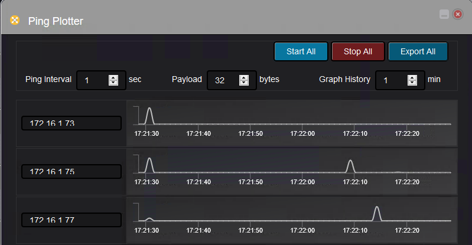Minimize the Ping Plotter window

coord(444,14)
